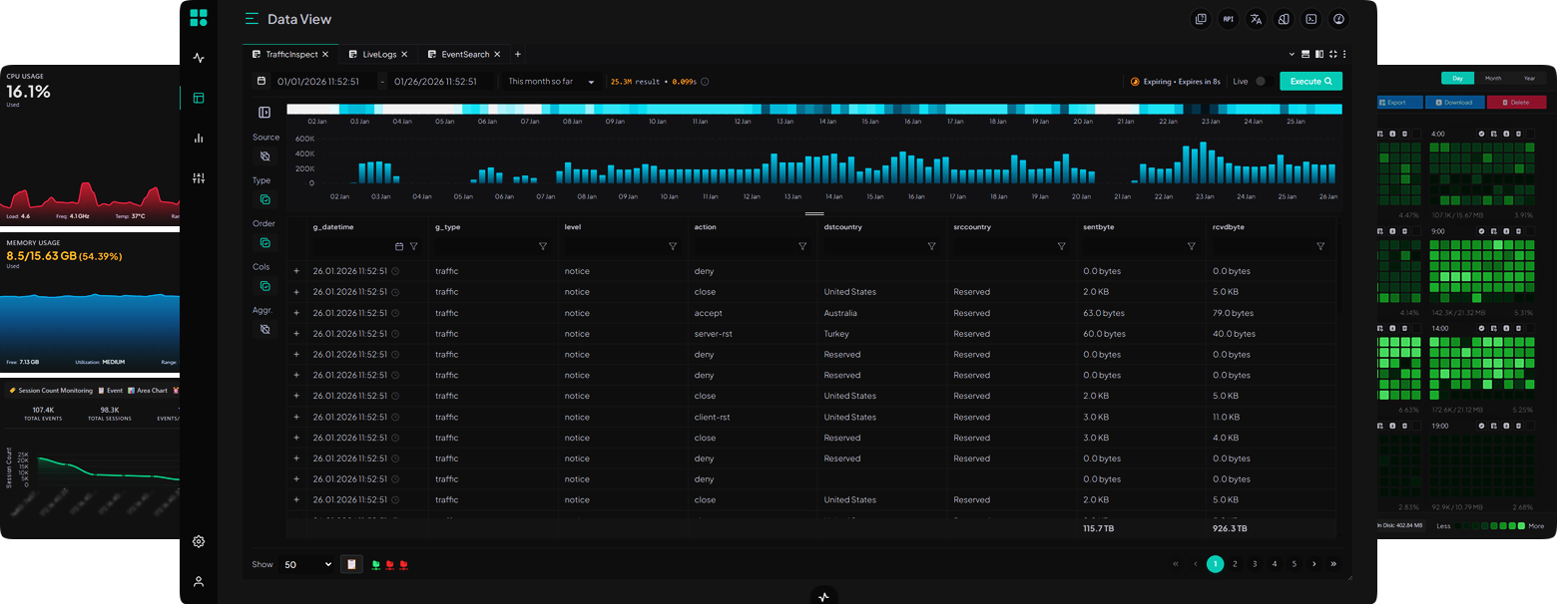
Task: Open the 'This month so far' dropdown
Action: point(551,81)
